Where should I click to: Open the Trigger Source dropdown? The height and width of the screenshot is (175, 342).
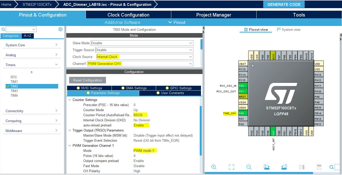click(144, 50)
